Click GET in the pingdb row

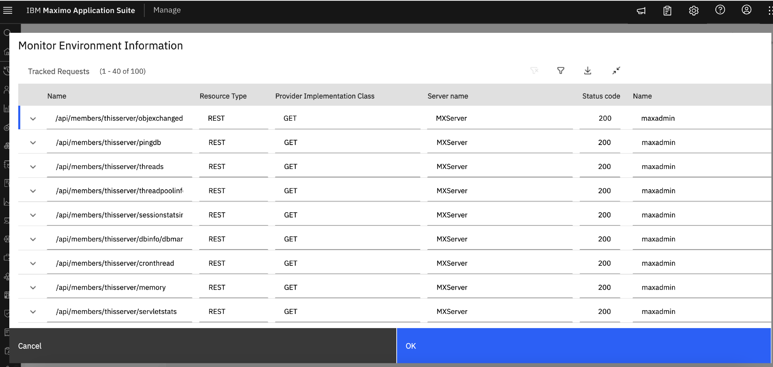(x=291, y=143)
